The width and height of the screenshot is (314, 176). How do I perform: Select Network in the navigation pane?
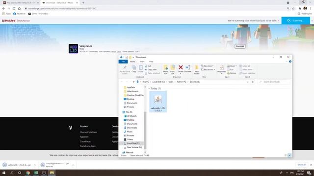tap(128, 153)
